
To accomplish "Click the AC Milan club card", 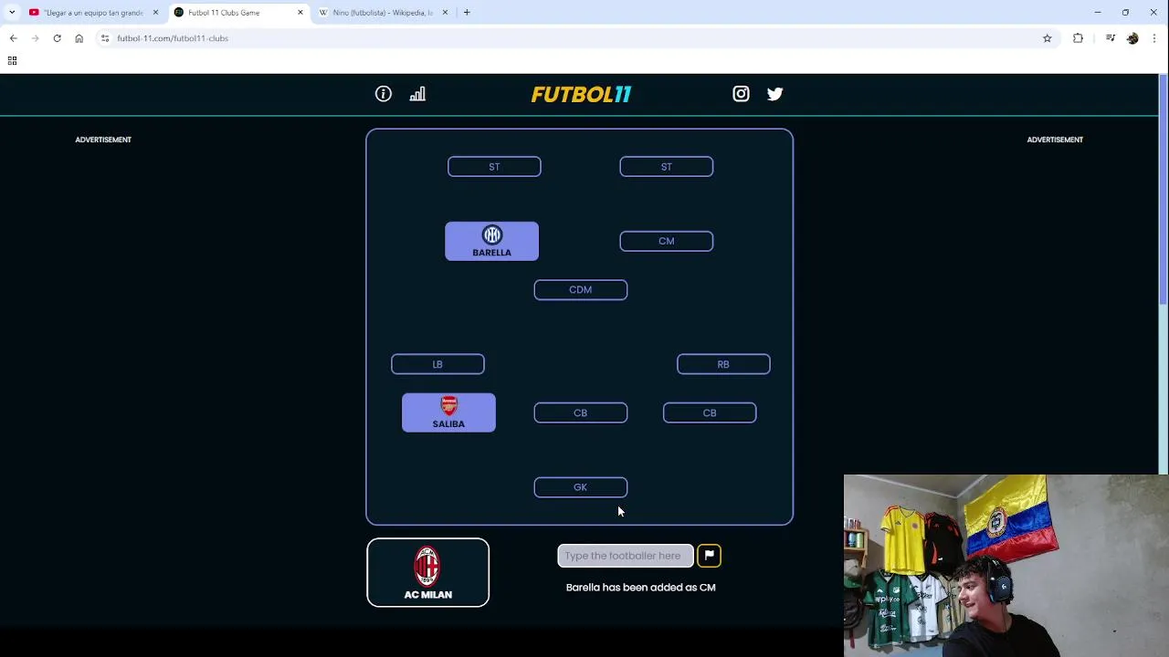I will pyautogui.click(x=427, y=572).
